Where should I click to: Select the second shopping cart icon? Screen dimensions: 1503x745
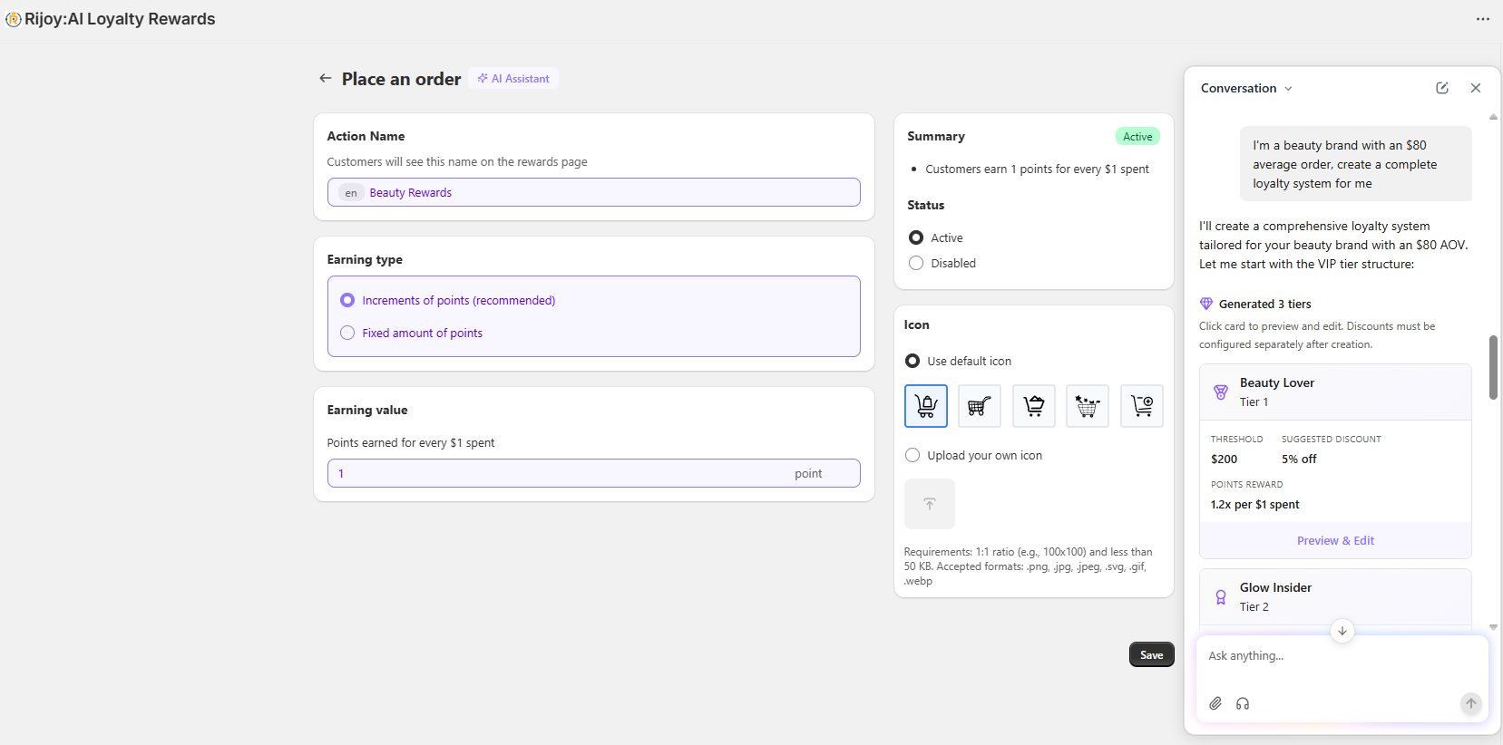pos(980,406)
